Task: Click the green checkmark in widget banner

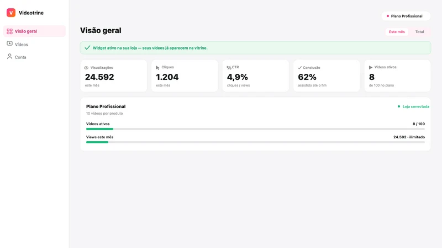Action: click(x=87, y=47)
